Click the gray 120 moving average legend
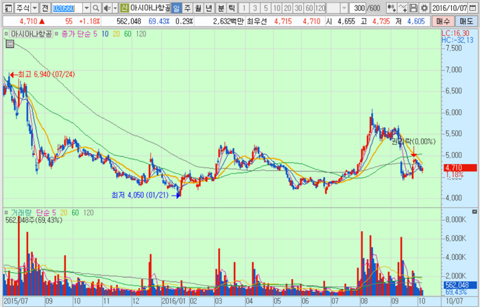The width and height of the screenshot is (480, 307). pyautogui.click(x=141, y=34)
